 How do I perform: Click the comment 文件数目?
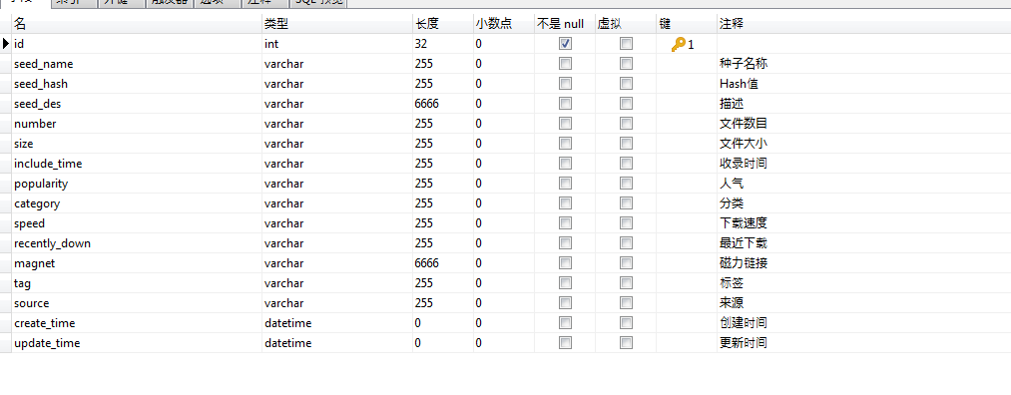tap(743, 124)
